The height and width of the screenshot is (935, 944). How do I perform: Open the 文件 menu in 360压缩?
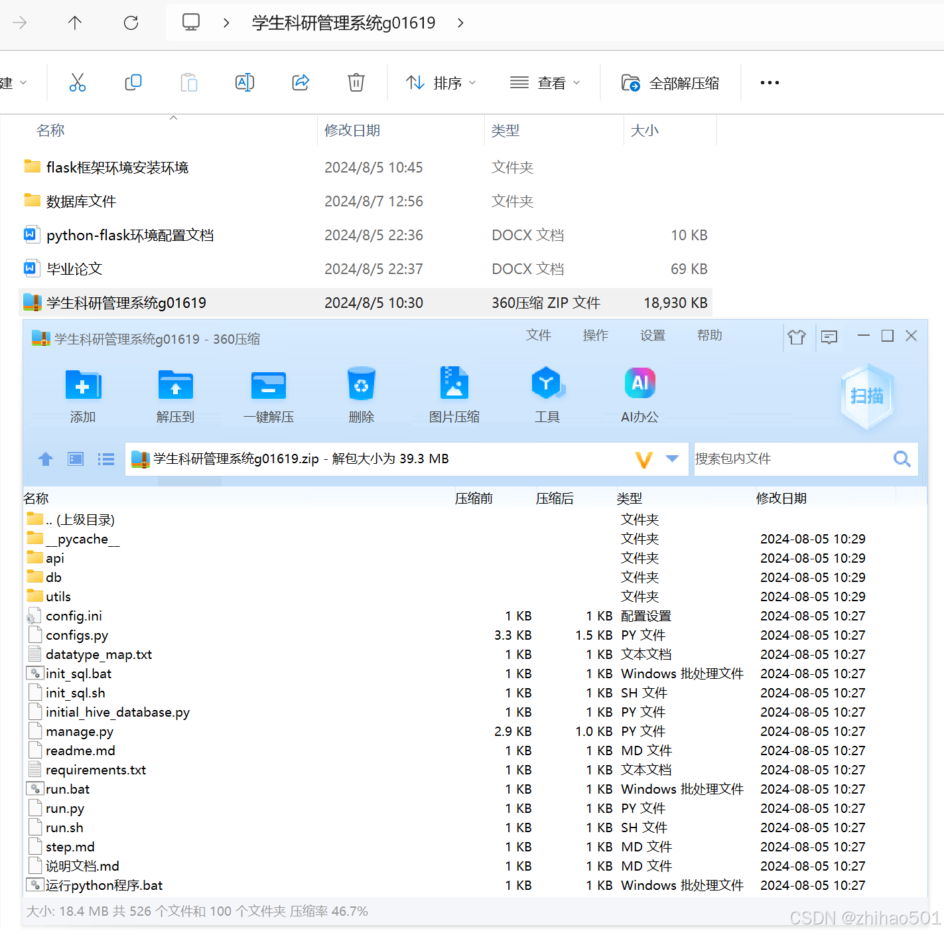point(538,336)
